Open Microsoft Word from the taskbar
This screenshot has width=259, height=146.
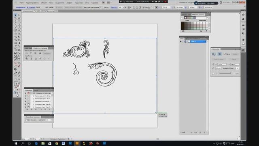[x=63, y=143]
